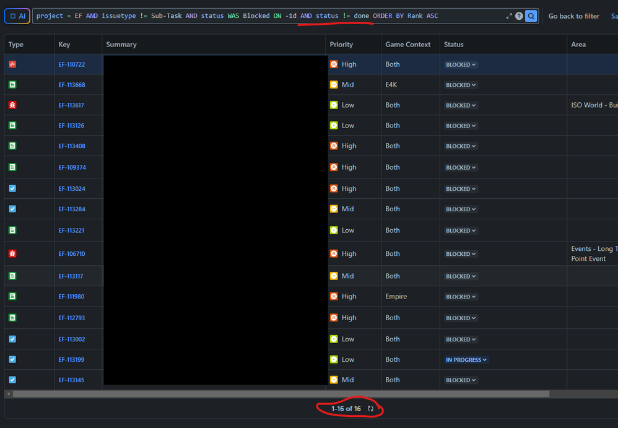Image resolution: width=618 pixels, height=428 pixels.
Task: Click the AI query assistant button
Action: tap(17, 16)
